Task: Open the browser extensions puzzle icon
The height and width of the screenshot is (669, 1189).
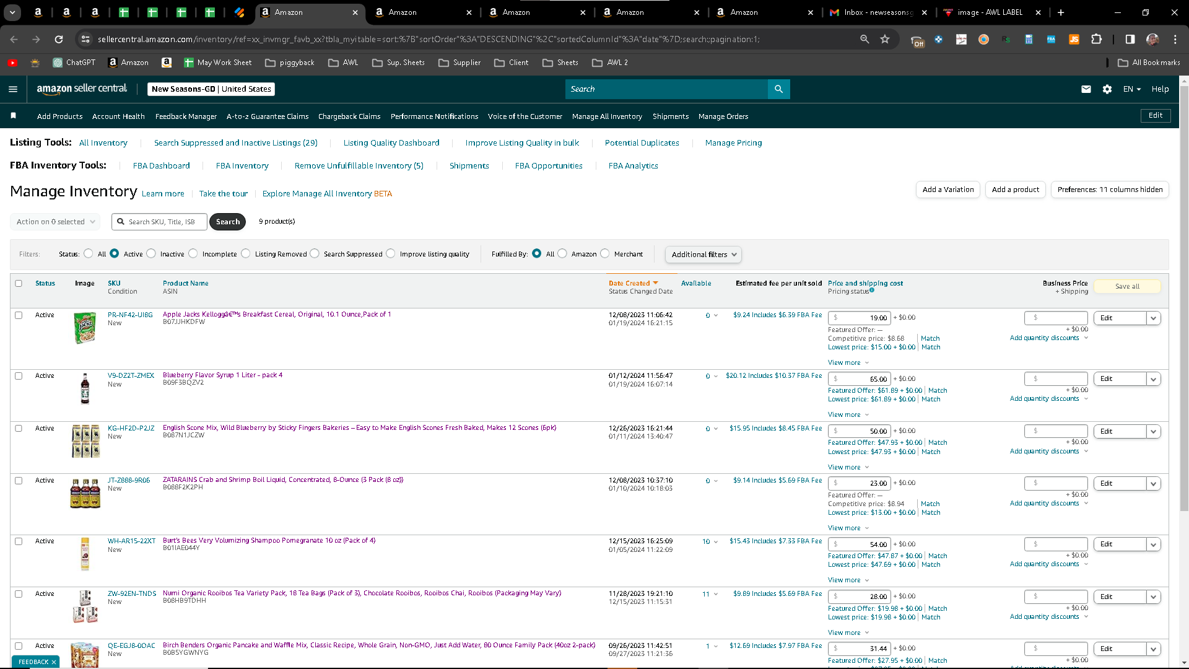Action: click(1097, 39)
